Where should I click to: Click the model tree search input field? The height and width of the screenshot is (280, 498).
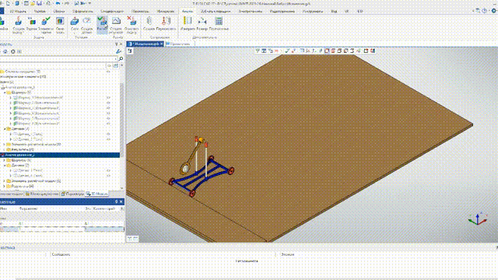tap(58, 59)
